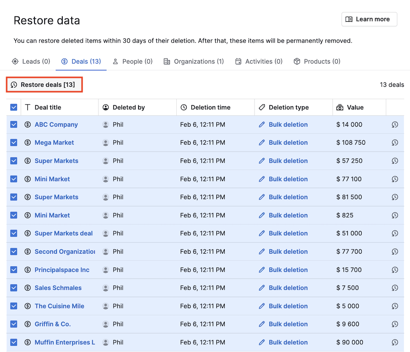
Task: Click restore icon in ABC Company row
Action: point(395,125)
